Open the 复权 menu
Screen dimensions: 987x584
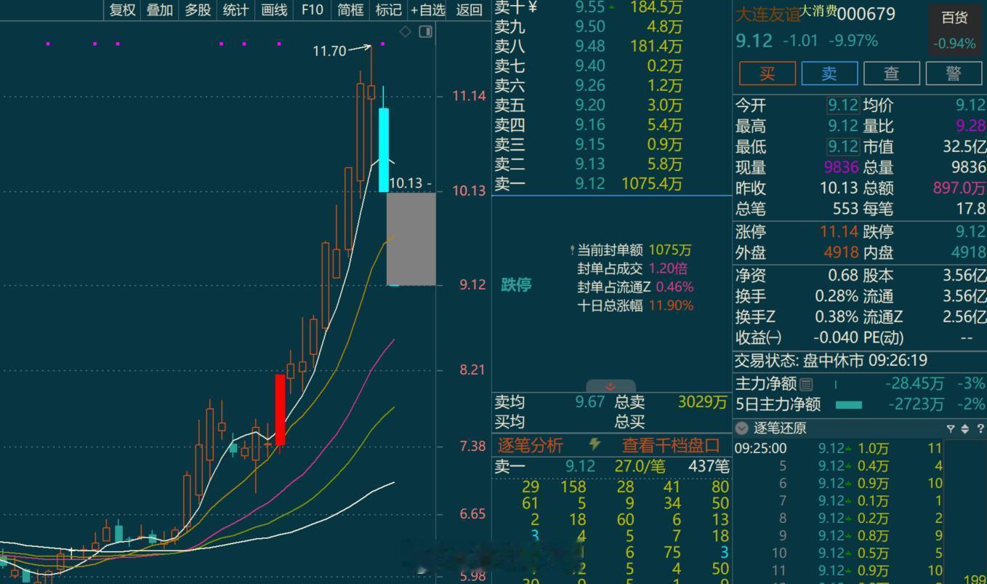[122, 9]
